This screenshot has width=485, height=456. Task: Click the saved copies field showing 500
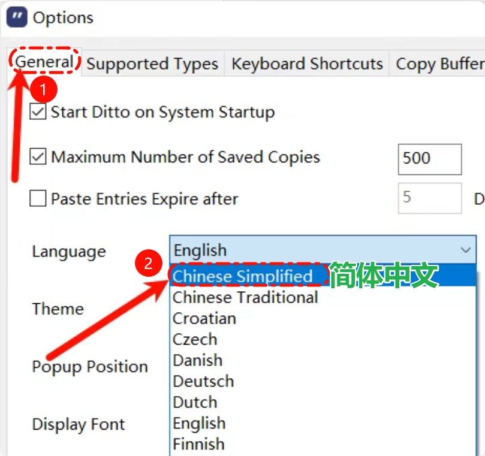point(430,159)
